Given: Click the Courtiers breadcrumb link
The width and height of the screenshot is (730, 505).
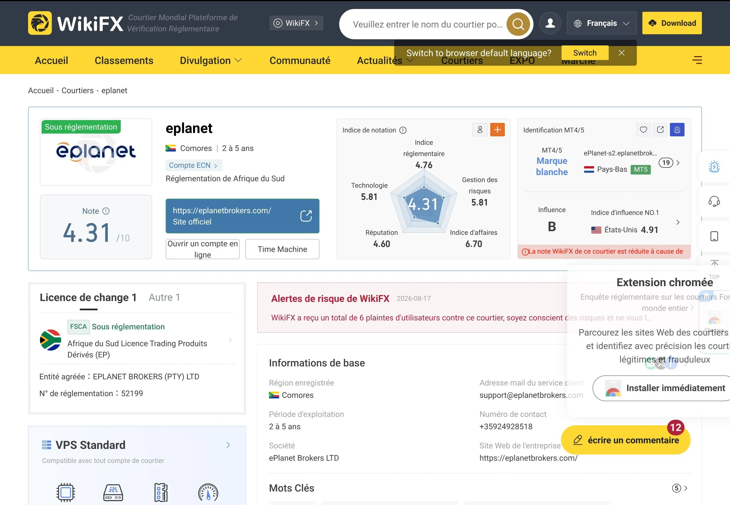Looking at the screenshot, I should tap(77, 91).
